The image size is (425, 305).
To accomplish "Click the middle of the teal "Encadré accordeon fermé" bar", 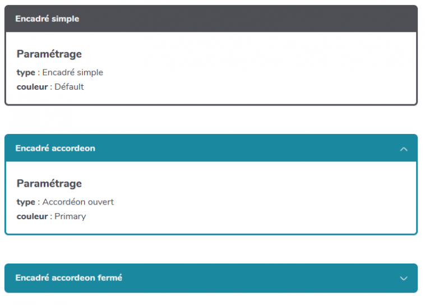I will 211,278.
